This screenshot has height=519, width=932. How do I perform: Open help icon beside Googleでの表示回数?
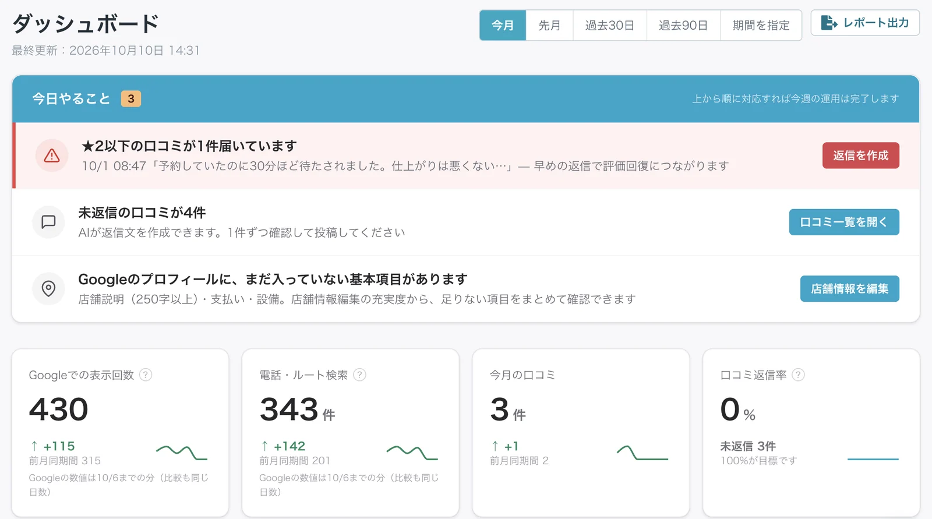(x=146, y=375)
